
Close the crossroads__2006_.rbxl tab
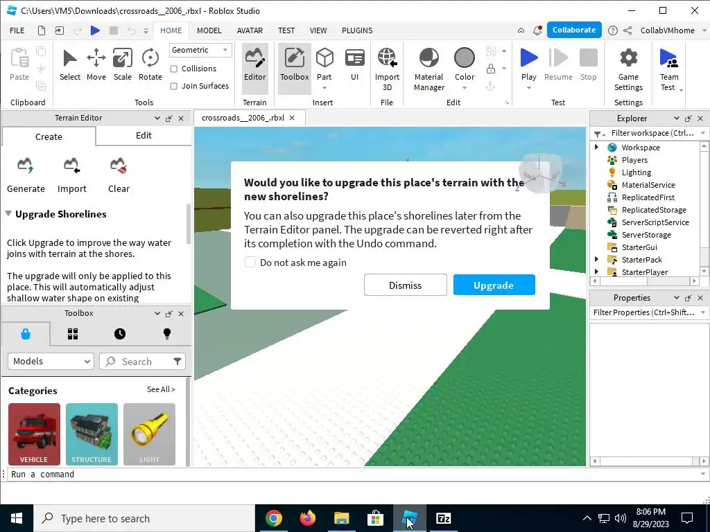[x=292, y=118]
